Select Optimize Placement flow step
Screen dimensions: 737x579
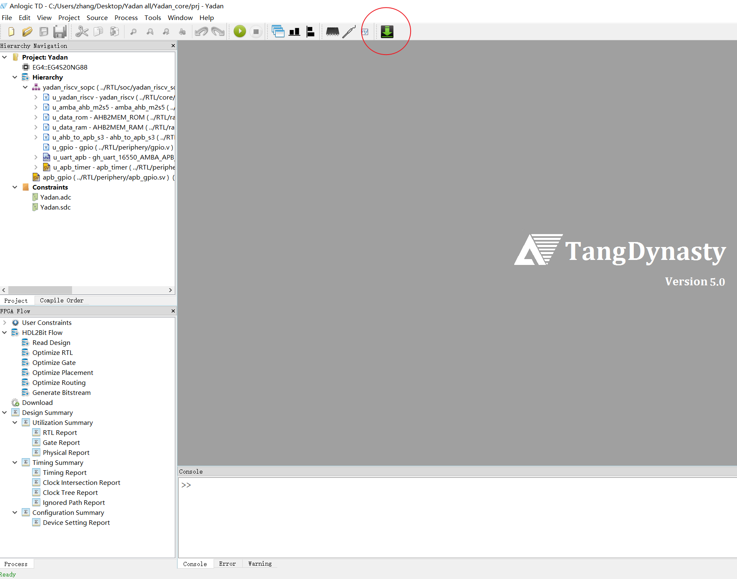tap(62, 372)
